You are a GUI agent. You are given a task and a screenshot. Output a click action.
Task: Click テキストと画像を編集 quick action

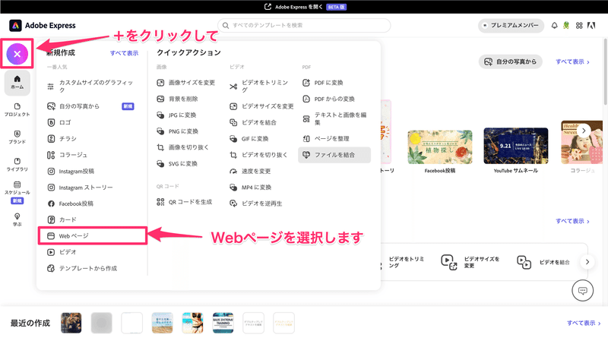pyautogui.click(x=334, y=118)
